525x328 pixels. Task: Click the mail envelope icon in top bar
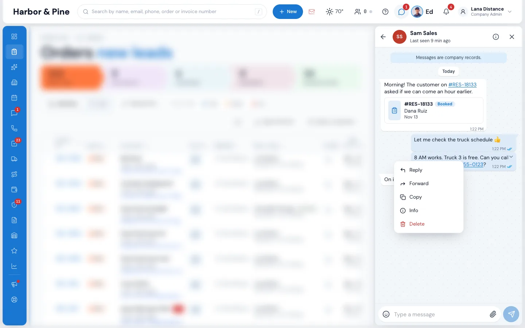[312, 12]
